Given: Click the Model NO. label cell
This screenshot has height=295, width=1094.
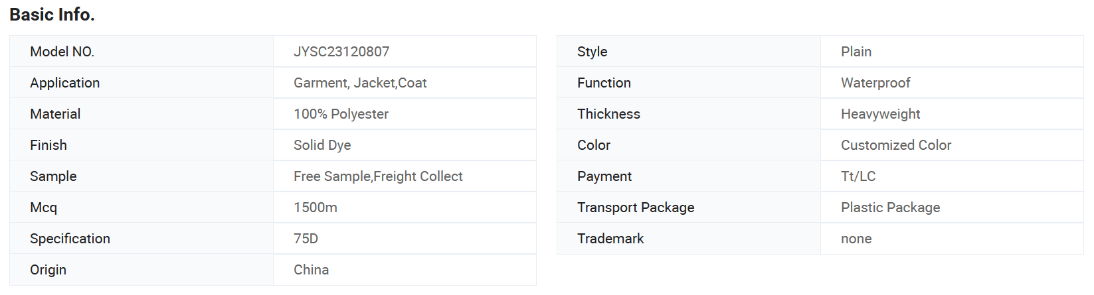Looking at the screenshot, I should tap(141, 52).
